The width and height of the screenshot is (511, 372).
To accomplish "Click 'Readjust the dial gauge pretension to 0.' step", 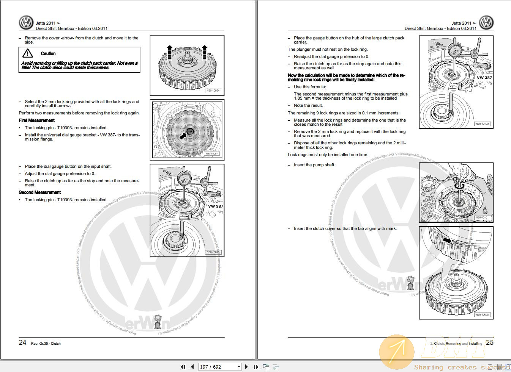I will (x=331, y=56).
